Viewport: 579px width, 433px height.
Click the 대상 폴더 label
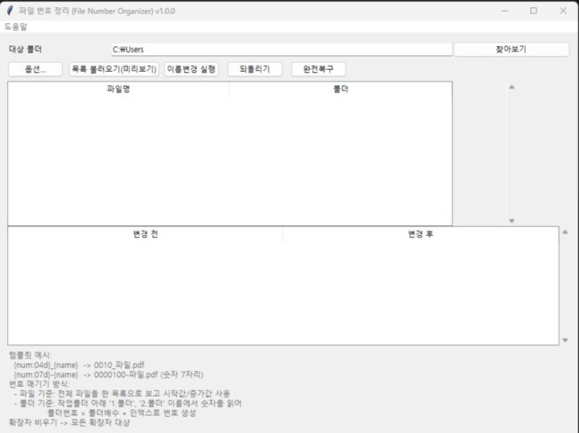tap(26, 50)
